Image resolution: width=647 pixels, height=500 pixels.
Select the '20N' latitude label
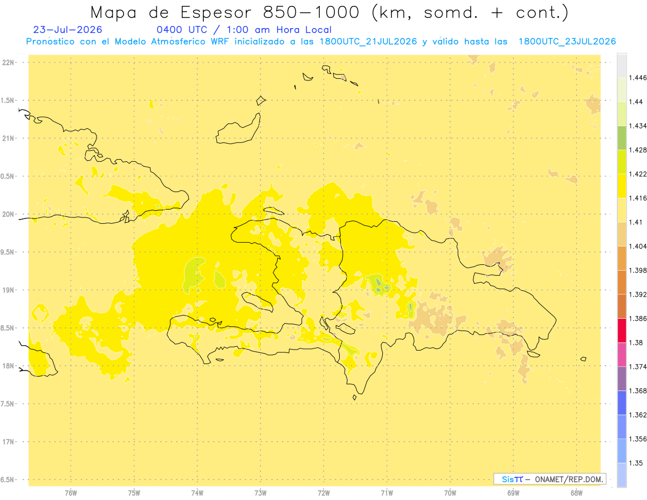[x=9, y=214]
